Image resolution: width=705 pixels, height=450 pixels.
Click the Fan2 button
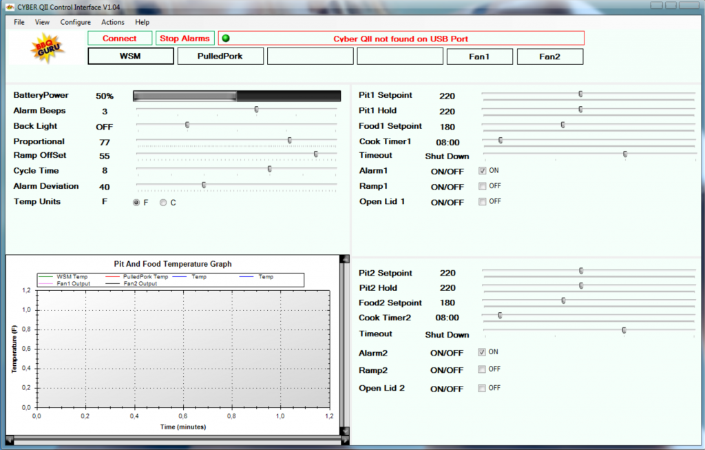click(x=550, y=57)
